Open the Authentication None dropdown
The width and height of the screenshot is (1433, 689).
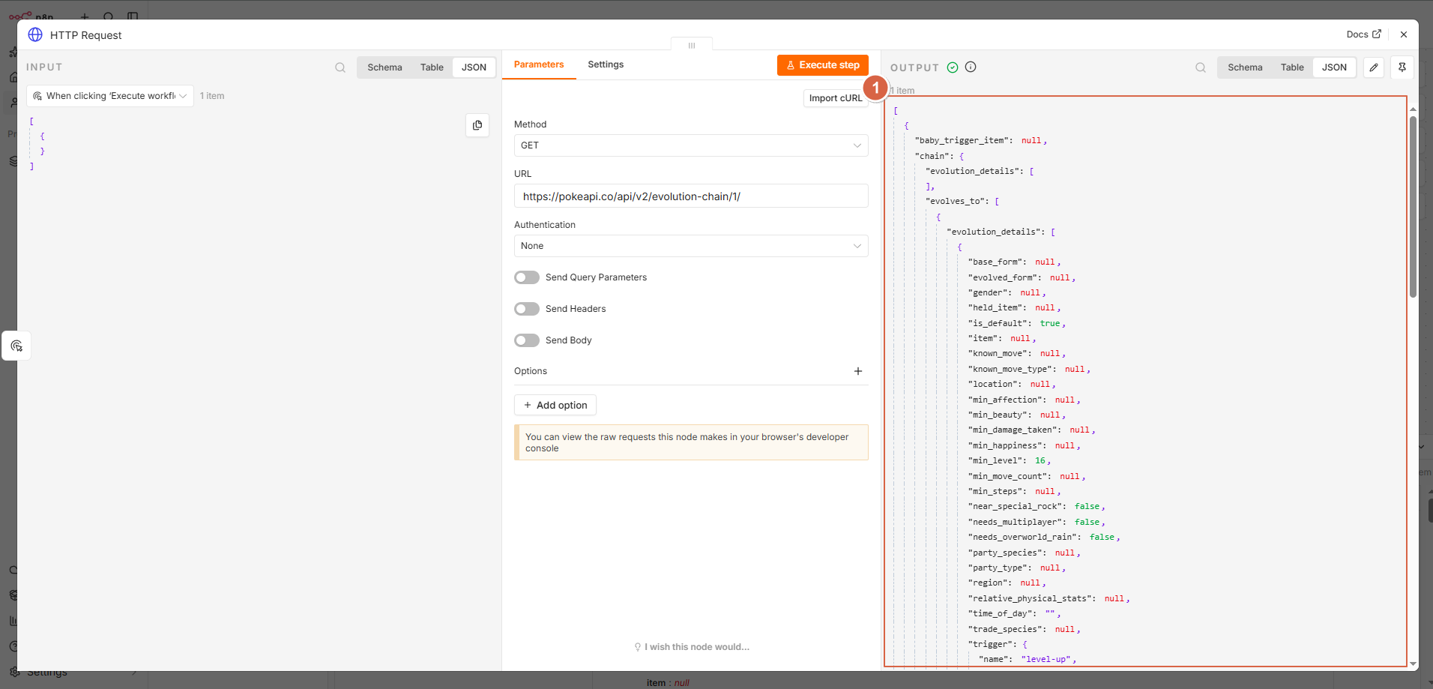point(691,246)
